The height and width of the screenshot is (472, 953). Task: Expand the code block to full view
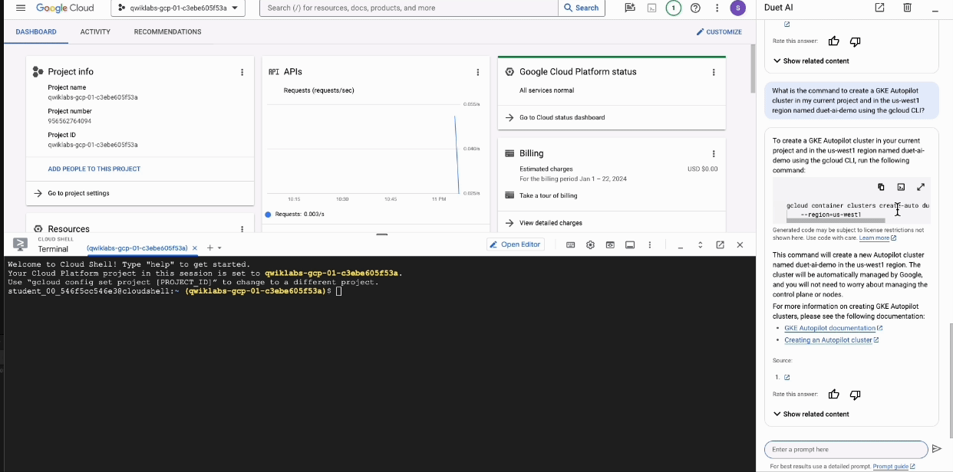[921, 187]
